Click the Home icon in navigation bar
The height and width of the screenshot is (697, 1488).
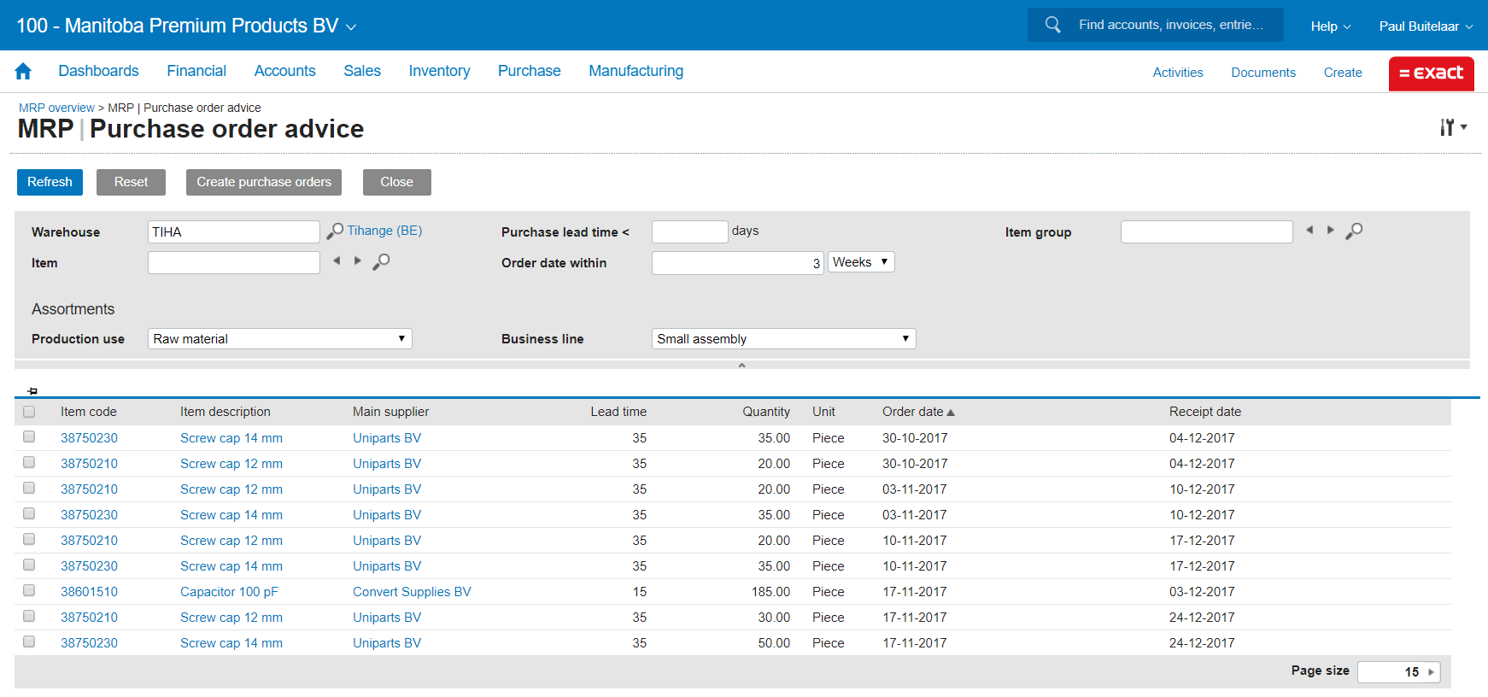point(23,72)
